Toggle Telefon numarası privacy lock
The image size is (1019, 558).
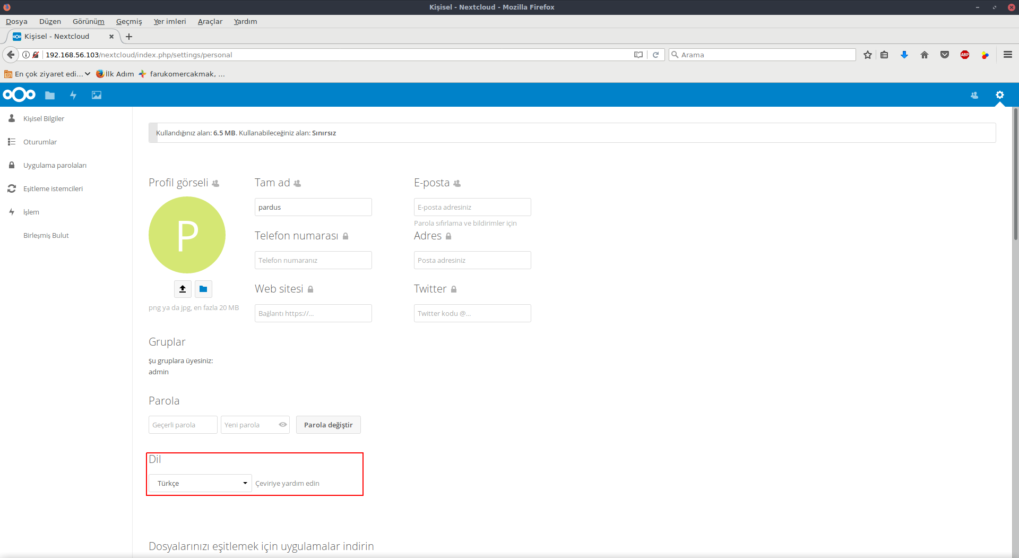pos(346,236)
